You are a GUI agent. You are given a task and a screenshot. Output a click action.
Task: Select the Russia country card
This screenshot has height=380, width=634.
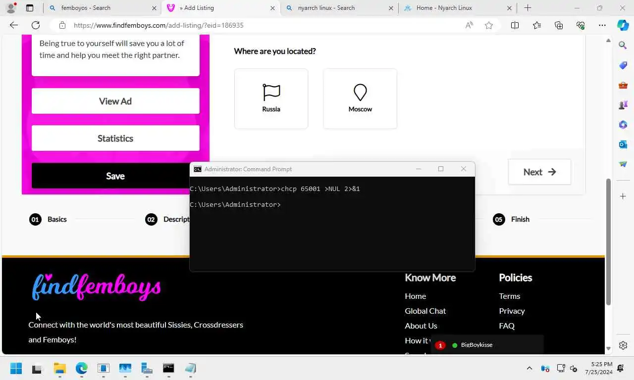point(271,98)
